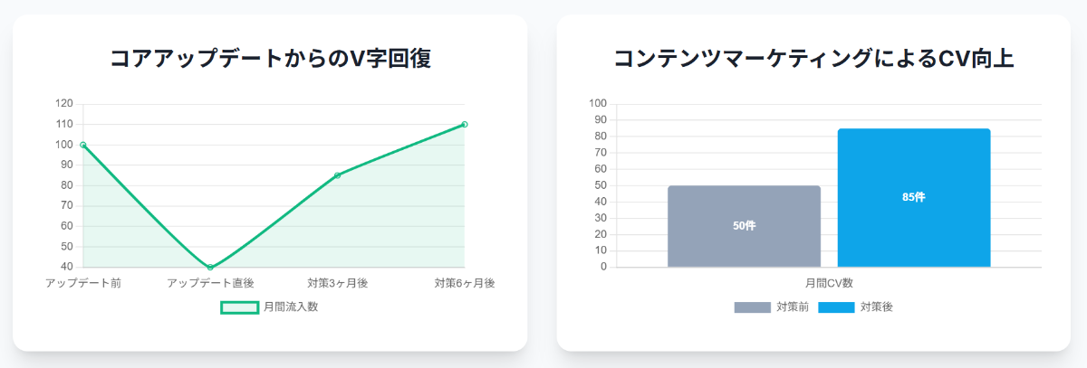Toggle 対策前 legend color box
The width and height of the screenshot is (1087, 368).
point(752,307)
